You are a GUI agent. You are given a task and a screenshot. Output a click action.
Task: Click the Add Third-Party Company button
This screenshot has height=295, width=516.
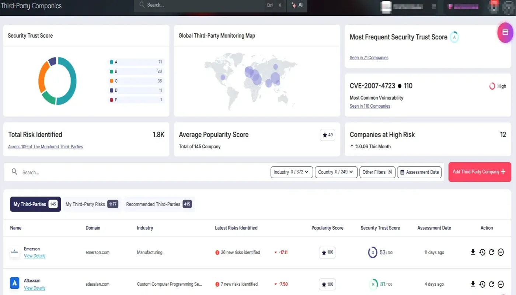pos(479,172)
